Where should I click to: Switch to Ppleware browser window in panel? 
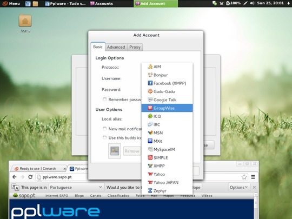(65, 4)
